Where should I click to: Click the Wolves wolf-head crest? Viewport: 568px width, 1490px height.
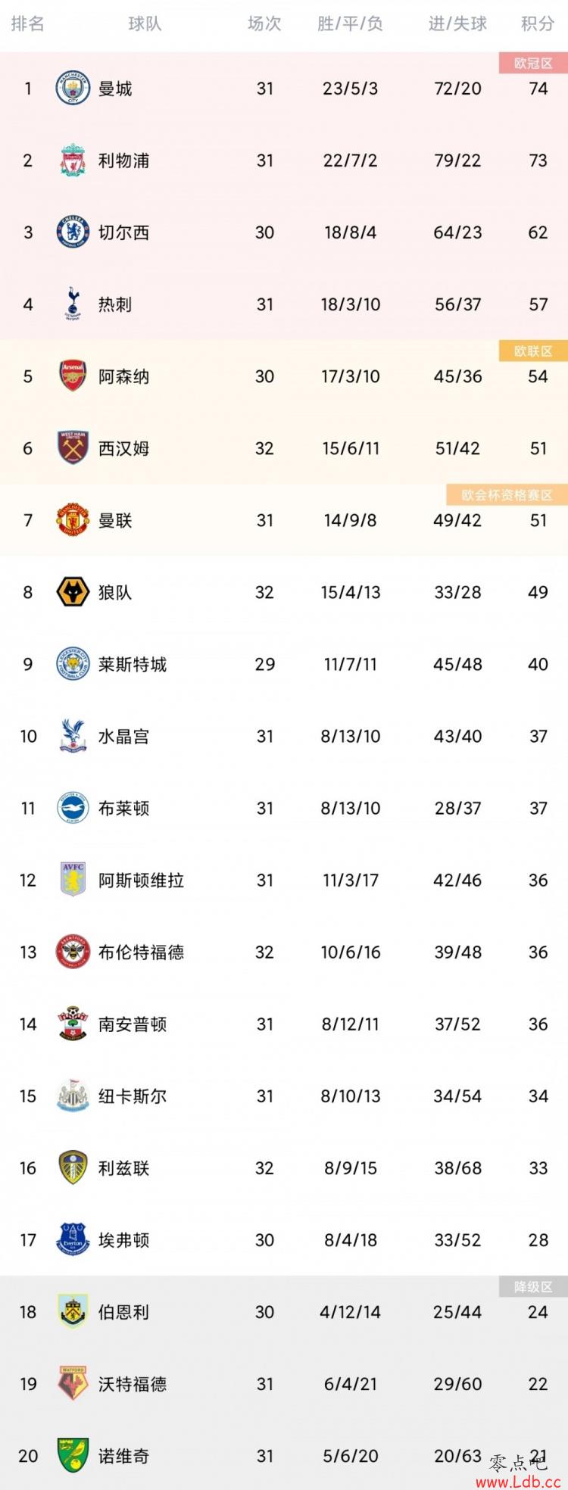tap(73, 592)
